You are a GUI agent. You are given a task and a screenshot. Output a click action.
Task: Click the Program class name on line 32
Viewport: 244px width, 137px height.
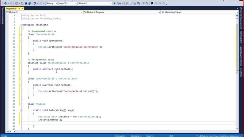pyautogui.click(x=40, y=104)
